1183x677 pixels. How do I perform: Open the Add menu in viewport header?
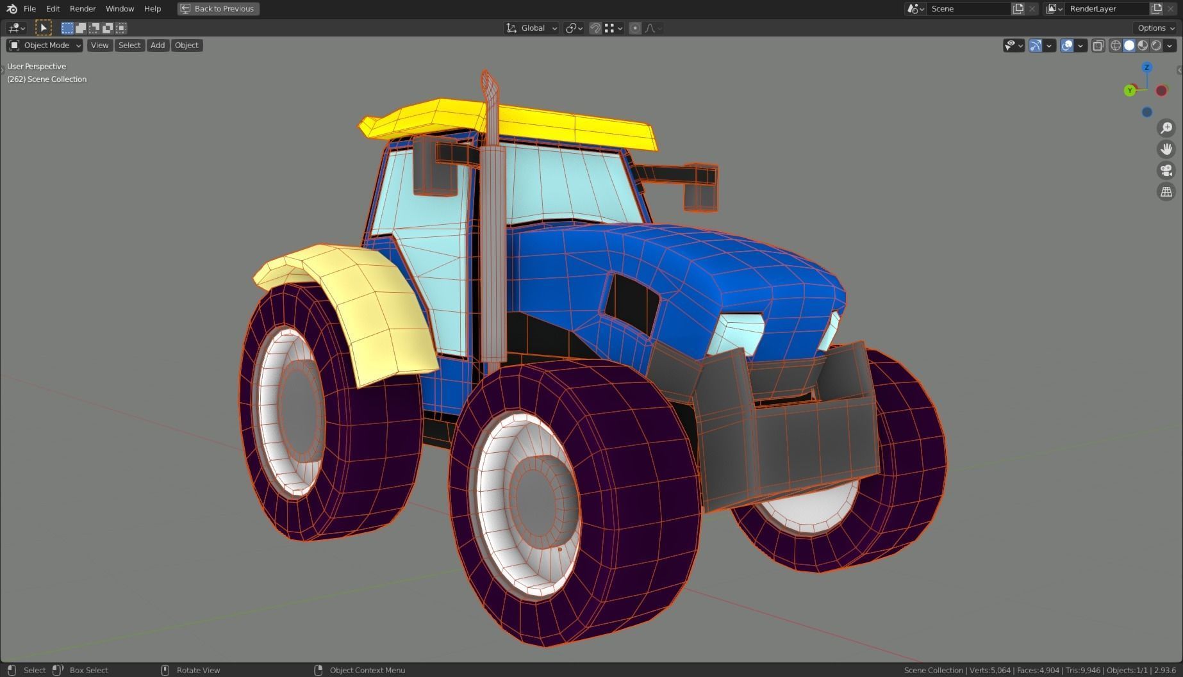click(158, 45)
